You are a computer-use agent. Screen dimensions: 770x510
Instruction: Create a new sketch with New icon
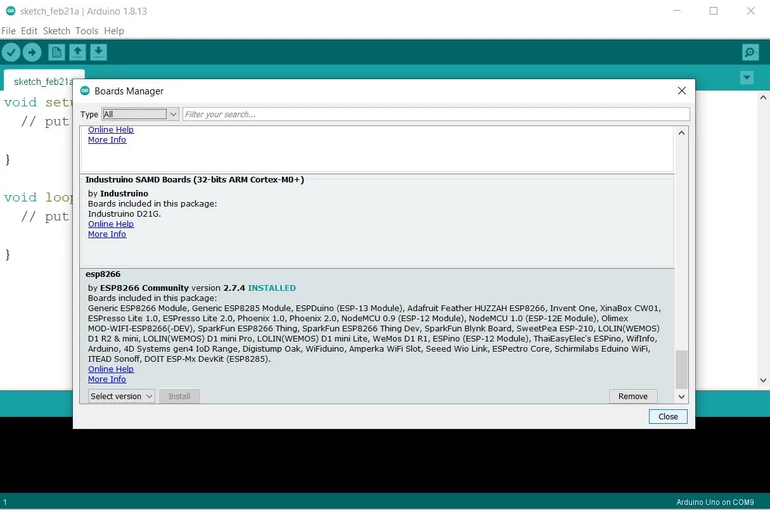[56, 52]
